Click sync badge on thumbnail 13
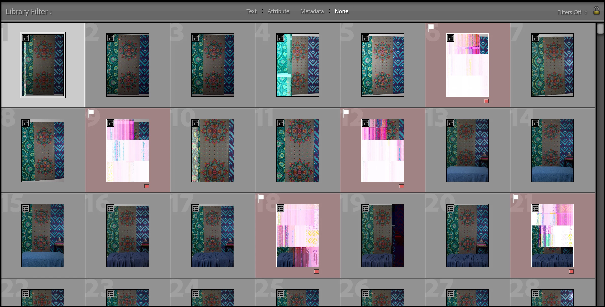The image size is (605, 307). pyautogui.click(x=451, y=123)
